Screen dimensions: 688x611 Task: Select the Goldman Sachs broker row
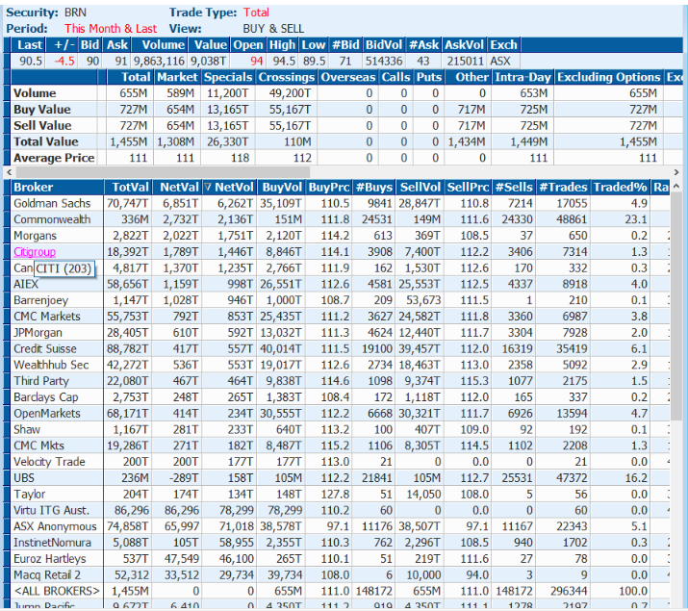(52, 204)
